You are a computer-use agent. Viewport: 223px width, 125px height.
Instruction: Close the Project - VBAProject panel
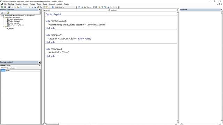[x=39, y=10]
